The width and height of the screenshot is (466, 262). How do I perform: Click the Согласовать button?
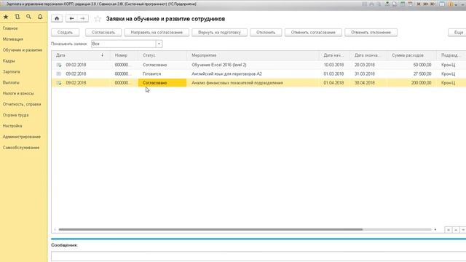(x=103, y=32)
